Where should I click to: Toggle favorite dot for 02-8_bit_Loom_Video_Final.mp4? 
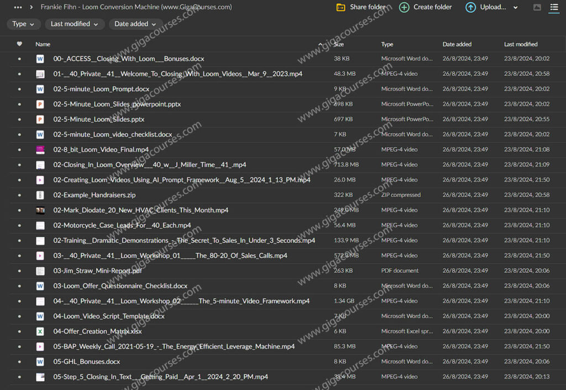click(20, 149)
